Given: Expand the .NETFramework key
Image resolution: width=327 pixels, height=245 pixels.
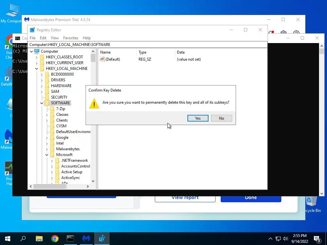Looking at the screenshot, I should (x=52, y=161).
